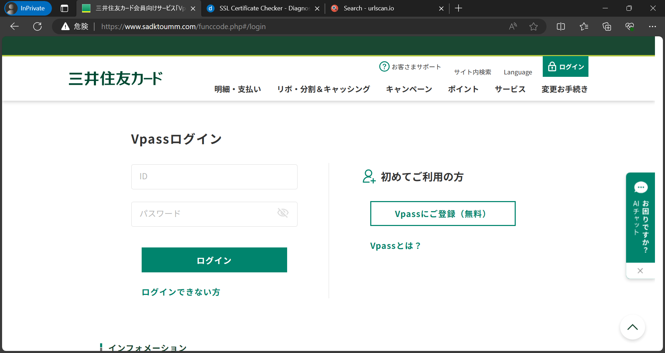Open browser collections

coord(607,26)
